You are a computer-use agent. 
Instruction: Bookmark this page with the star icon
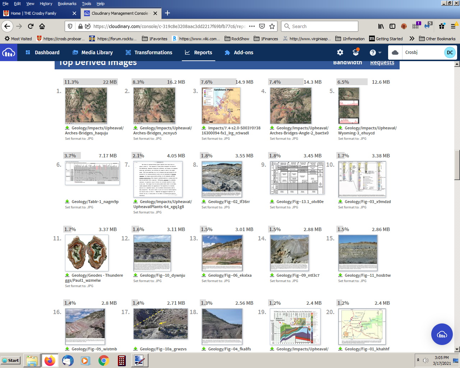272,26
